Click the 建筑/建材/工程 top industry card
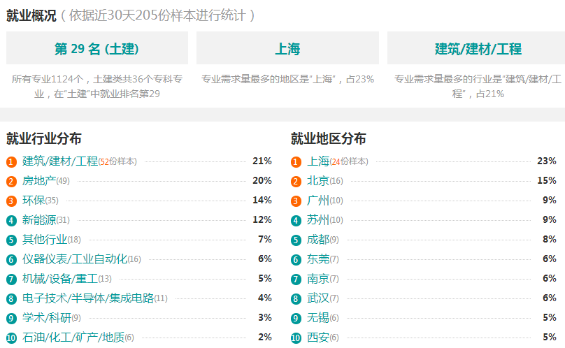This screenshot has width=565, height=348. (478, 48)
